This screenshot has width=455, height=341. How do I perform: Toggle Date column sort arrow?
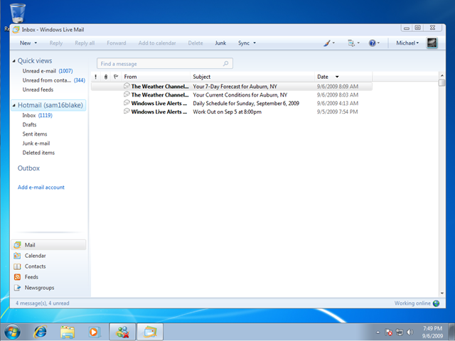click(337, 77)
